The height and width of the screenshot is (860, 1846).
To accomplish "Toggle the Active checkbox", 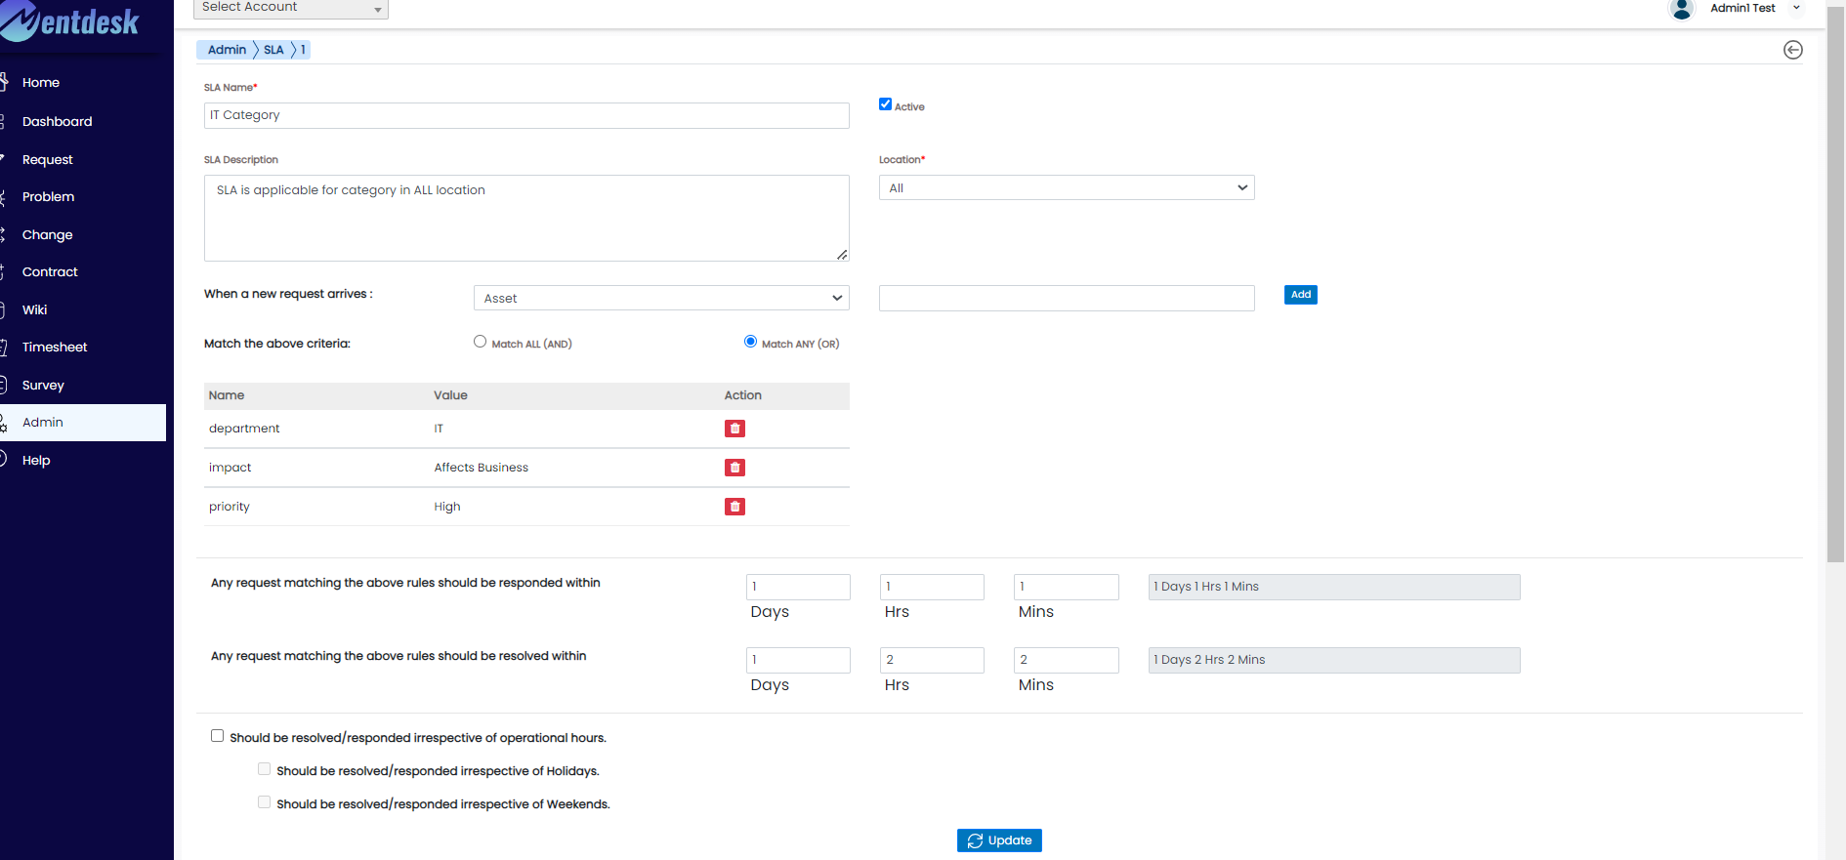I will point(885,104).
